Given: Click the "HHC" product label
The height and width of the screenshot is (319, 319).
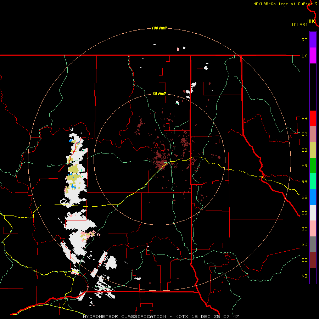Looking at the screenshot, I should (312, 21).
